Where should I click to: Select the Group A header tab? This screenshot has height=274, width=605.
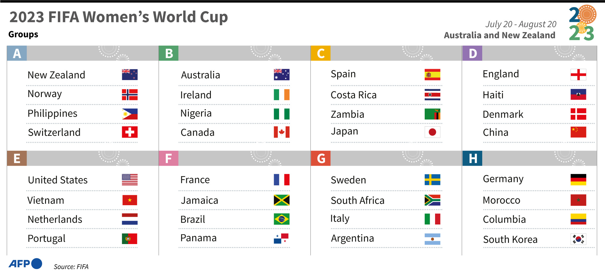17,53
